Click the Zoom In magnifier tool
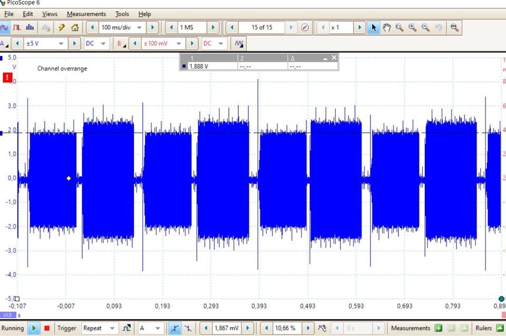The height and width of the screenshot is (336, 506). click(413, 27)
